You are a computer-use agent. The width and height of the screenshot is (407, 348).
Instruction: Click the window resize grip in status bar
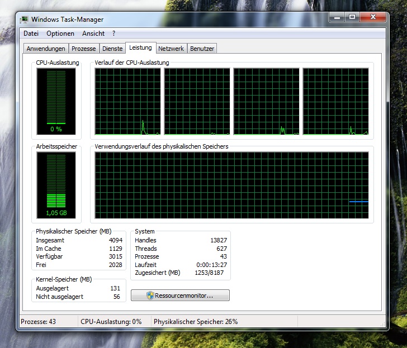tap(382, 324)
